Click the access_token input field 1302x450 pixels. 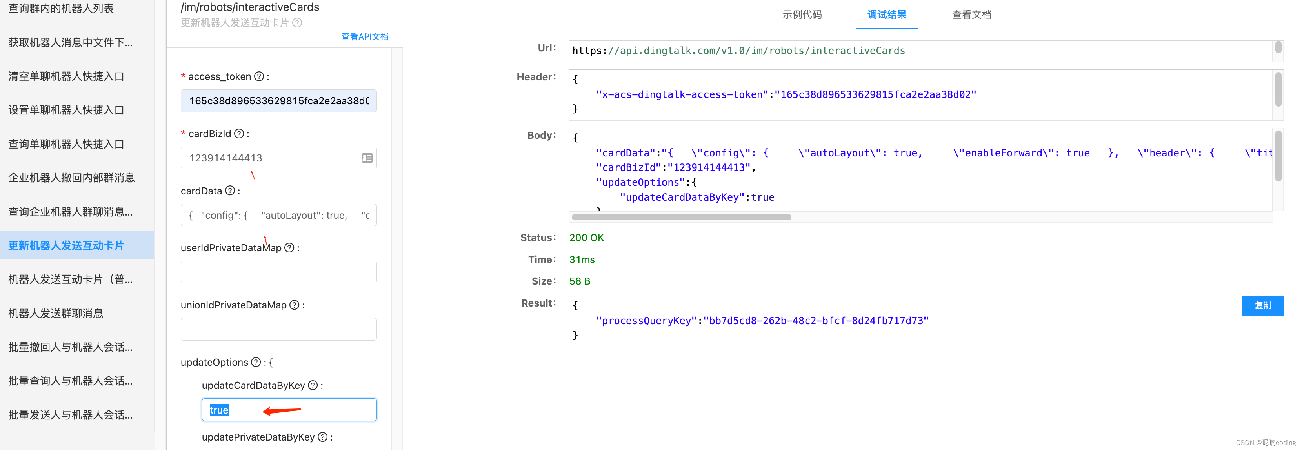(x=278, y=100)
